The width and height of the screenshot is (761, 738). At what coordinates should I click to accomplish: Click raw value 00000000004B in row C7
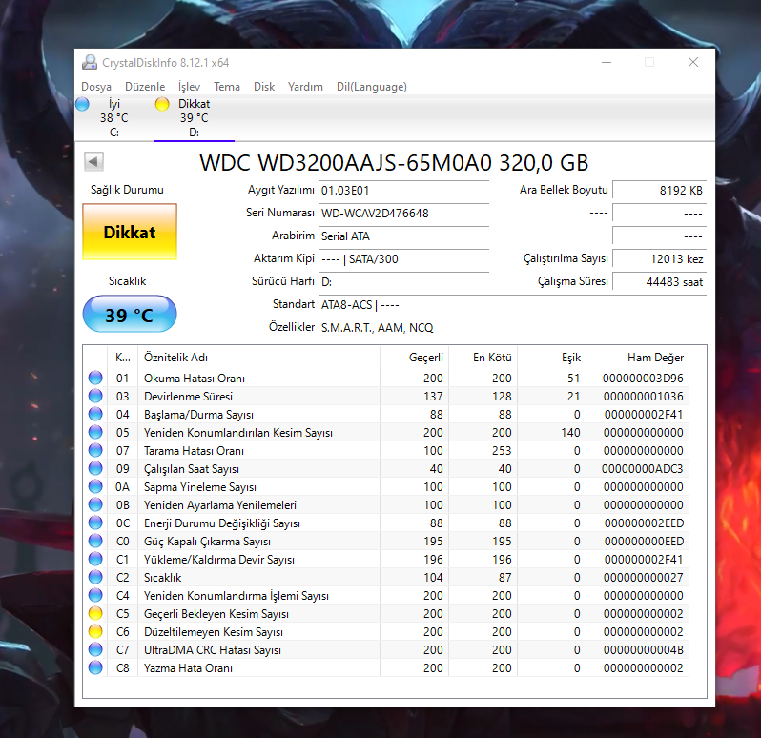[x=643, y=650]
